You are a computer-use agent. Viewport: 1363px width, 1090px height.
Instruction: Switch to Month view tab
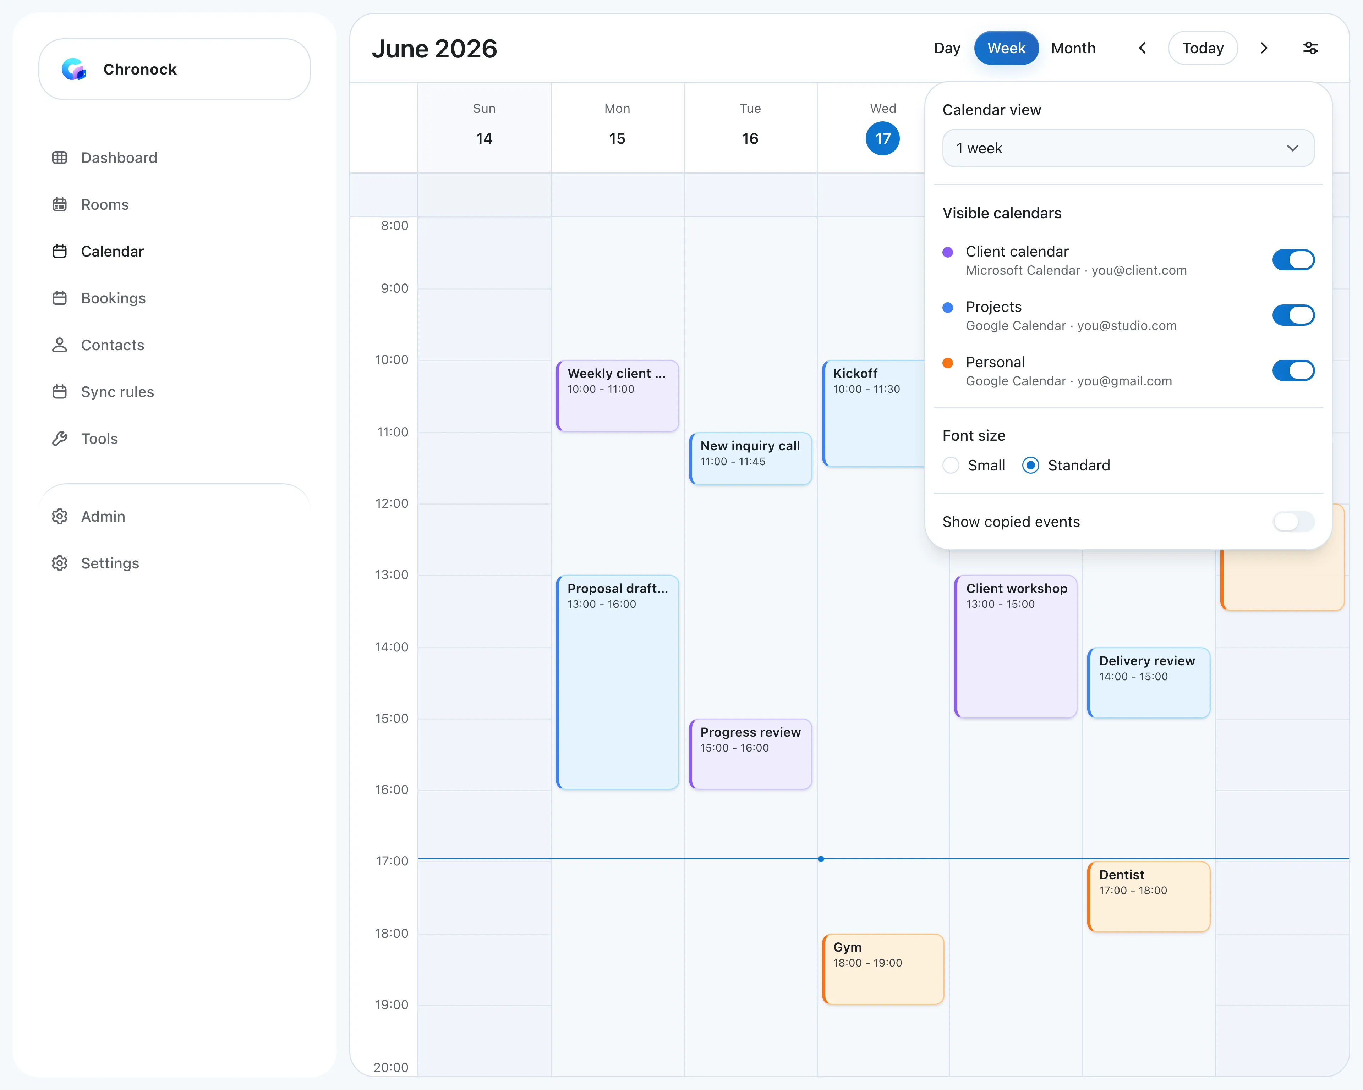coord(1073,48)
